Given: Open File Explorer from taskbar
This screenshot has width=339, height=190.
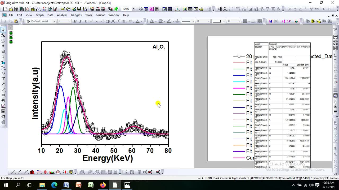Looking at the screenshot, I should [42, 185].
